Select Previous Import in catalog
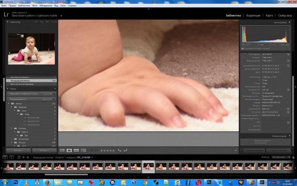 [31, 81]
